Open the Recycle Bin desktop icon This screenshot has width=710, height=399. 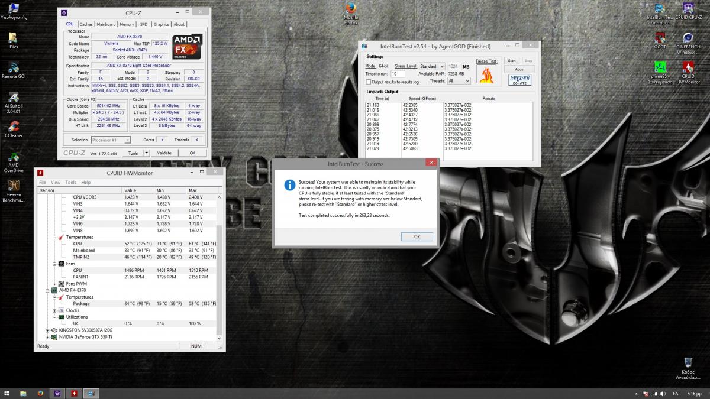point(688,368)
